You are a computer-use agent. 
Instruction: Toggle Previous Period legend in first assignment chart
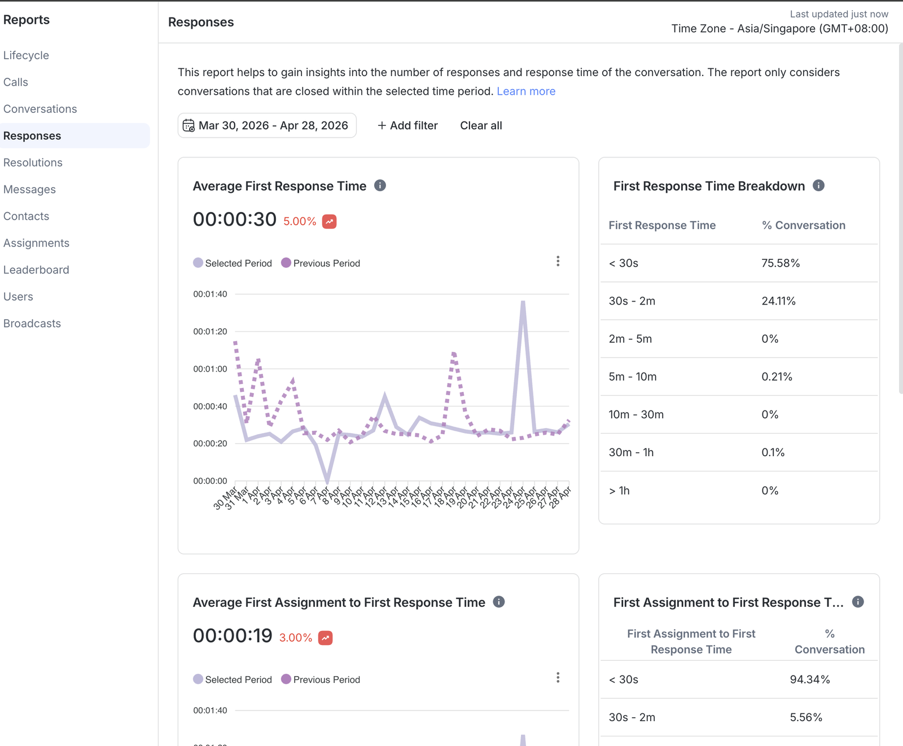321,679
